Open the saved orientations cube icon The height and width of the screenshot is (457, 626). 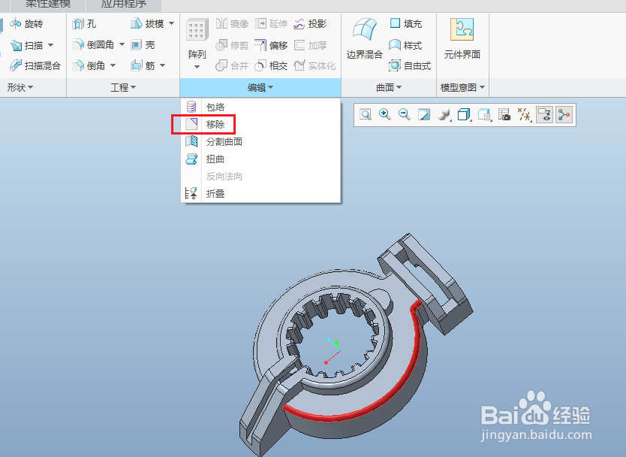pos(464,115)
